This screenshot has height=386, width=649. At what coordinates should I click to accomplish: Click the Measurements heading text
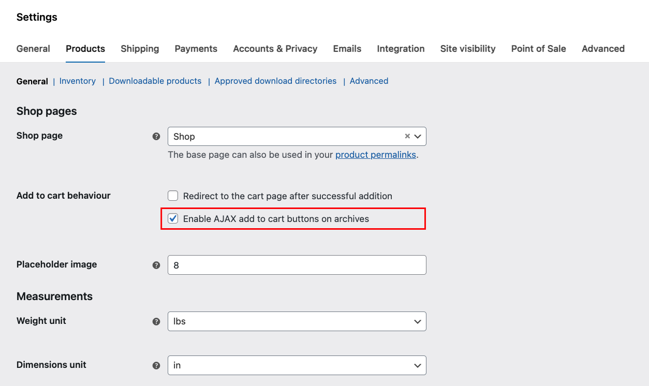coord(54,296)
